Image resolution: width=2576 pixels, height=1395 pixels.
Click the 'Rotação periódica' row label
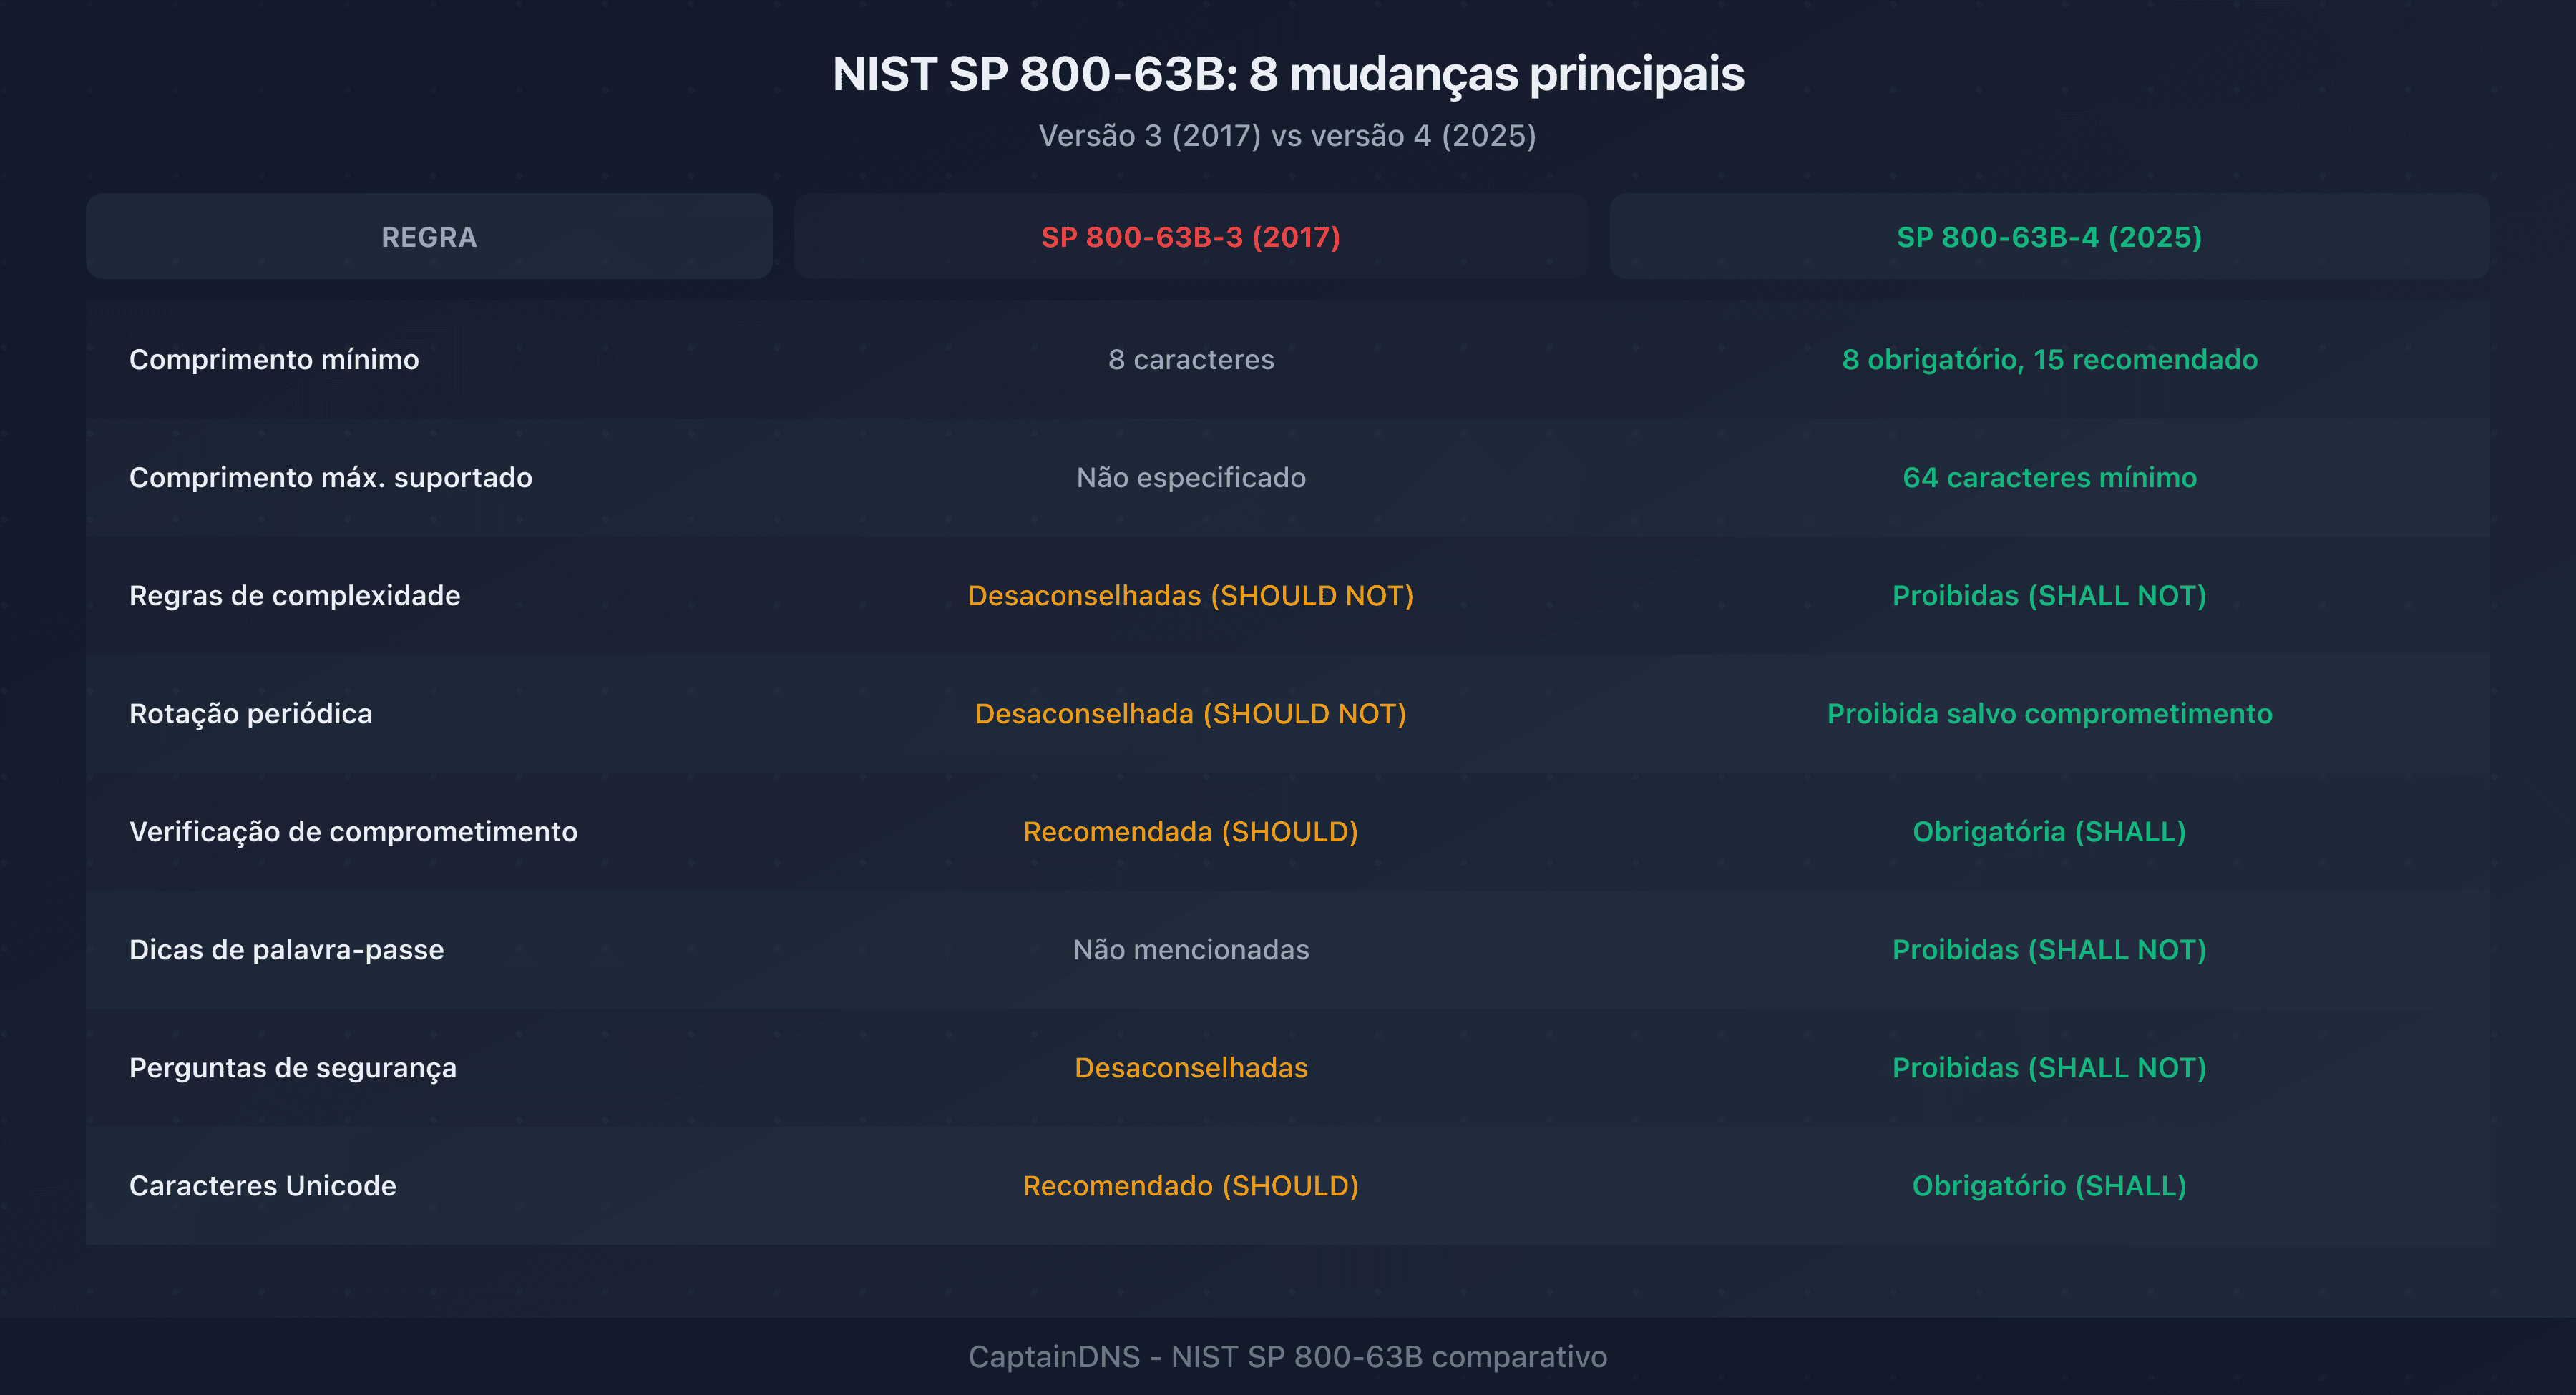tap(251, 713)
